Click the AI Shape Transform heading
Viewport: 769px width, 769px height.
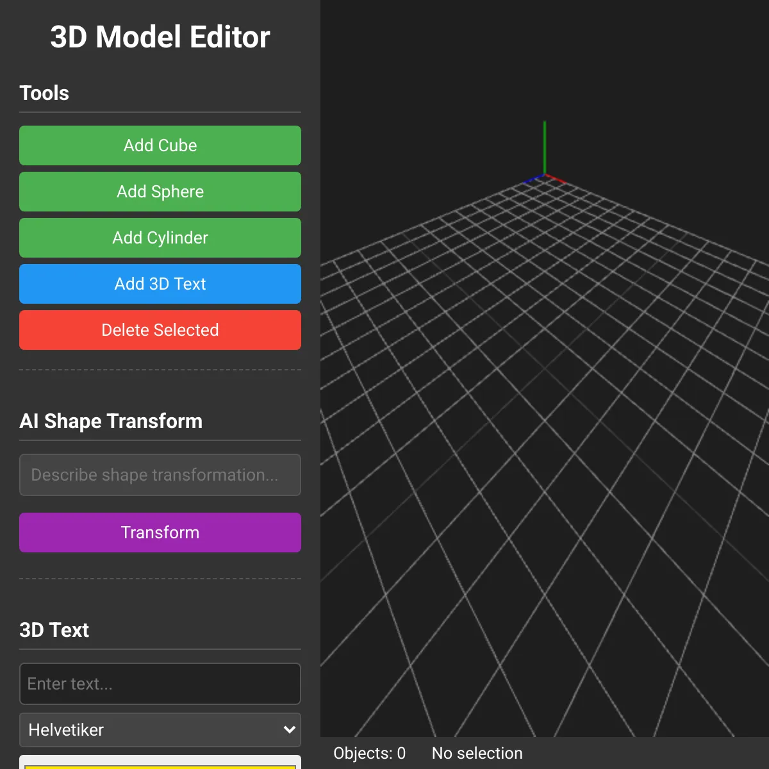[x=111, y=421]
